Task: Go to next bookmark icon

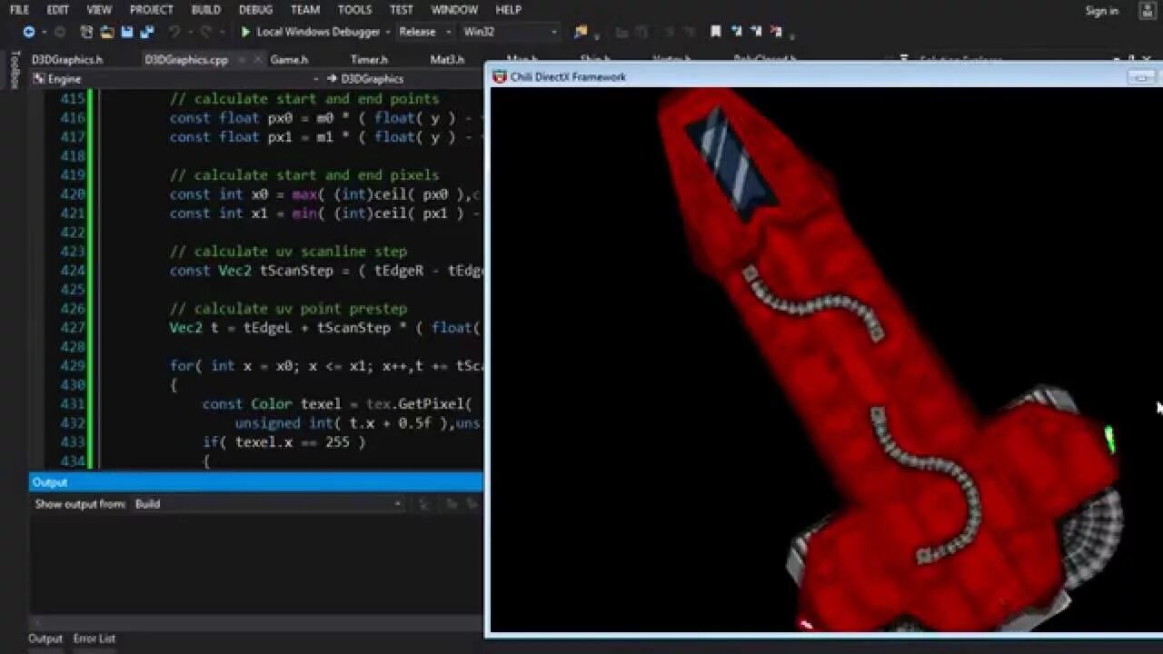Action: tap(756, 32)
